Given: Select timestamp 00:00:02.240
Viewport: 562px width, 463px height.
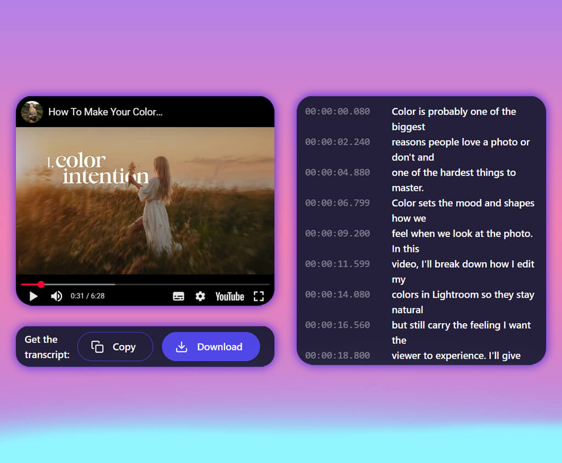Looking at the screenshot, I should [x=338, y=142].
